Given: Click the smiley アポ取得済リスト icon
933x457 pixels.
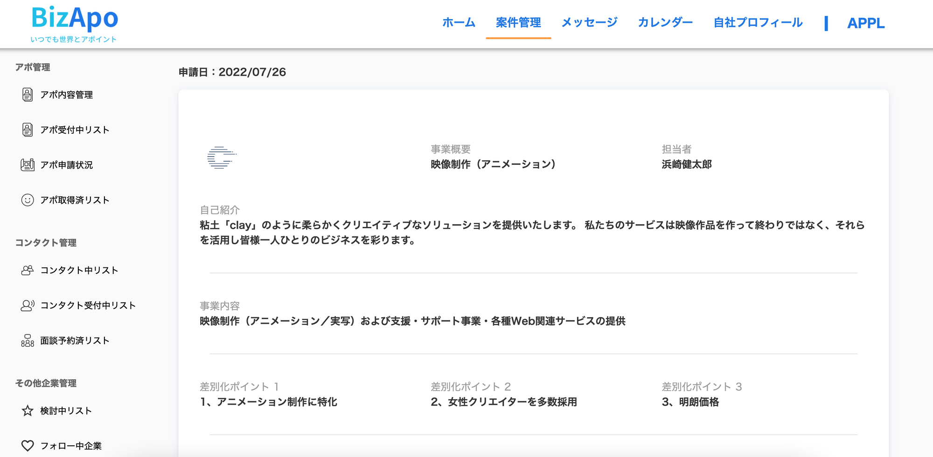Looking at the screenshot, I should [x=28, y=200].
